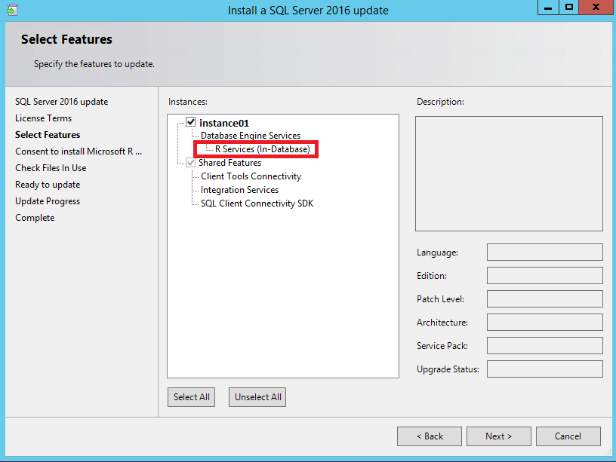616x462 pixels.
Task: Open the Ready to update step
Action: pyautogui.click(x=48, y=185)
